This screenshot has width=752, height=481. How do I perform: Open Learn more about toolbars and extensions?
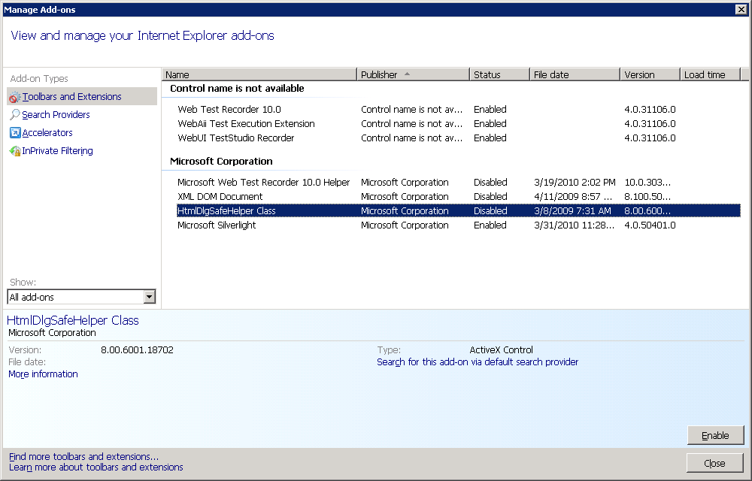coord(96,467)
